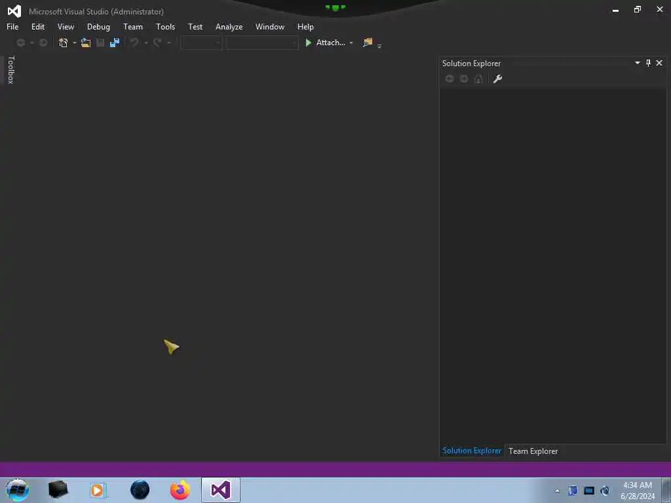Expand the collapsed Toolbox side tab
Screen dimensions: 671x503
click(x=10, y=69)
